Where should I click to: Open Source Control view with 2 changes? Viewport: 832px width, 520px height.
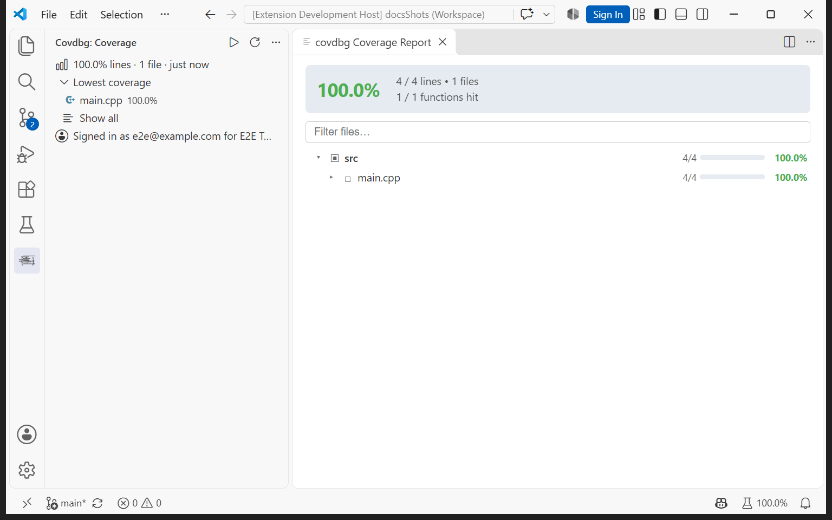[27, 118]
